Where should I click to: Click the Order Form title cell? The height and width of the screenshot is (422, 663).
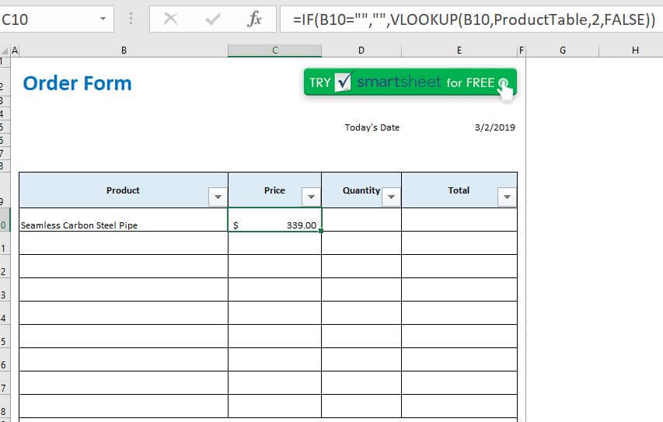78,83
